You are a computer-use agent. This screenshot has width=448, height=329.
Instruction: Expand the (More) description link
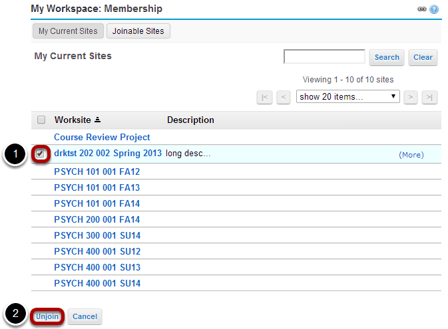(x=411, y=155)
